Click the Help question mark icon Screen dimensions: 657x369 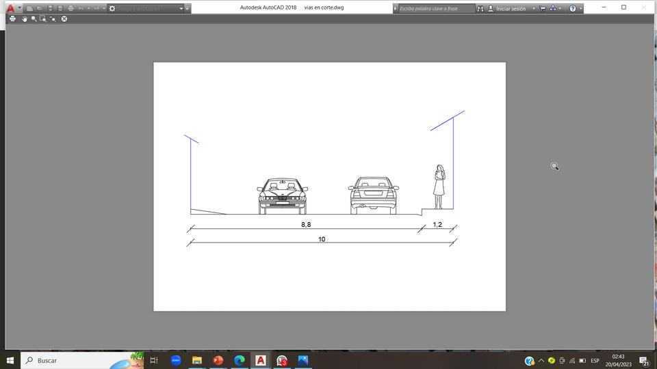[x=573, y=8]
